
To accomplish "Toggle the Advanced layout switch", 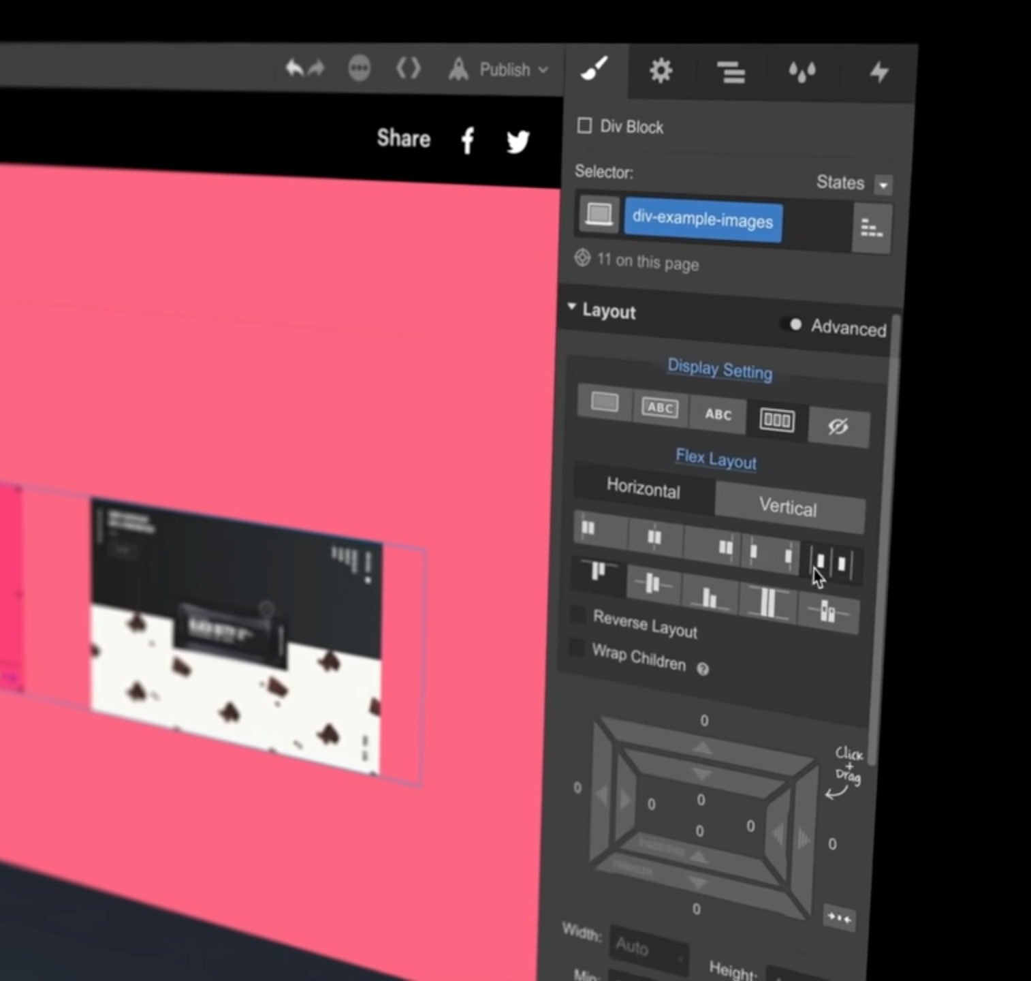I will point(792,325).
